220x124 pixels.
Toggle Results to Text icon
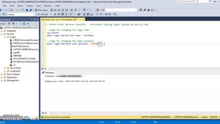click(x=84, y=14)
